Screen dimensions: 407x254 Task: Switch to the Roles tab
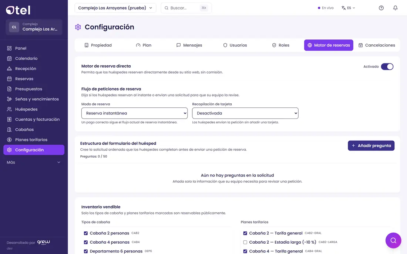pyautogui.click(x=280, y=45)
